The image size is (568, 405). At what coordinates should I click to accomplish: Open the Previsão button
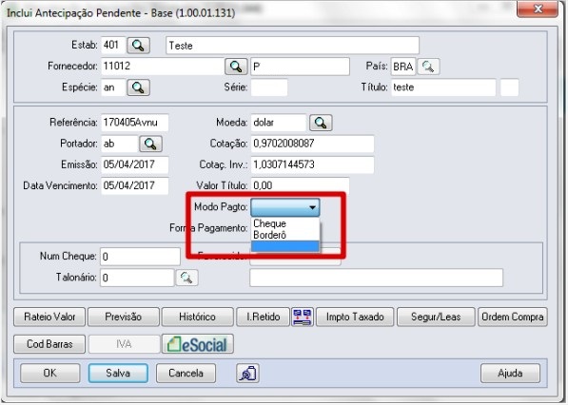[x=124, y=317]
